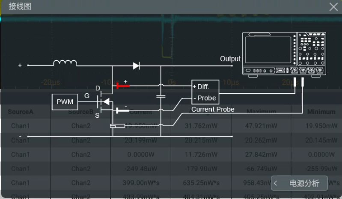Select the Minimum column header

(321, 112)
